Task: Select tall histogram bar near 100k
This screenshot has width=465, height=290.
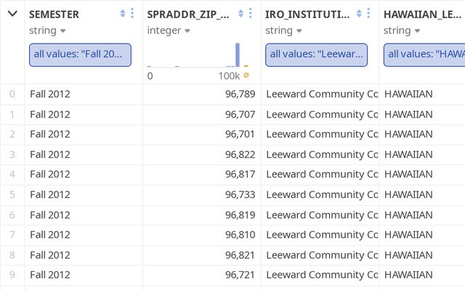Action: click(x=238, y=55)
